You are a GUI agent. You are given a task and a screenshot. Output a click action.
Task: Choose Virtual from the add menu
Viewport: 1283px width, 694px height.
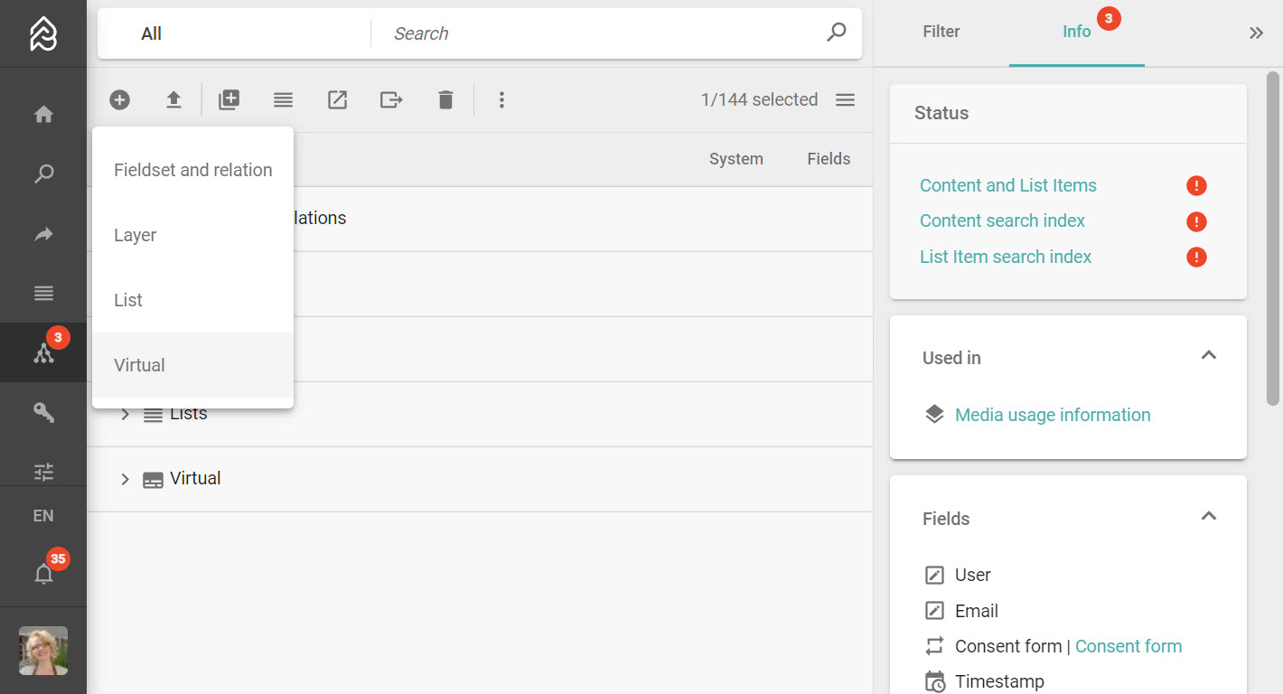point(192,365)
